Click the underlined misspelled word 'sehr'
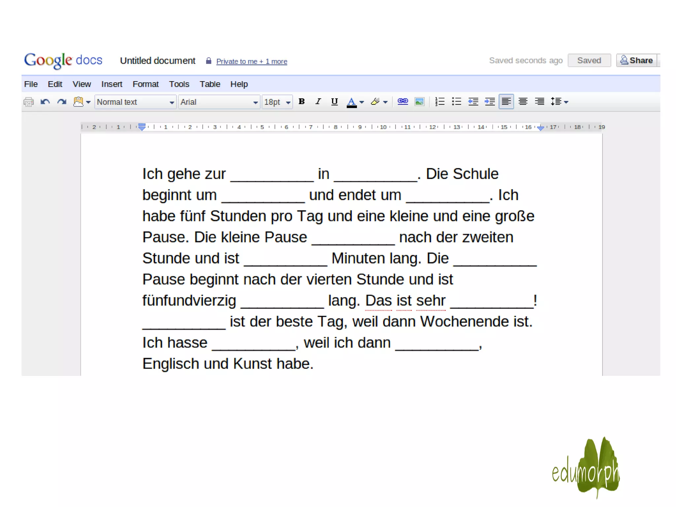This screenshot has height=507, width=676. click(431, 301)
